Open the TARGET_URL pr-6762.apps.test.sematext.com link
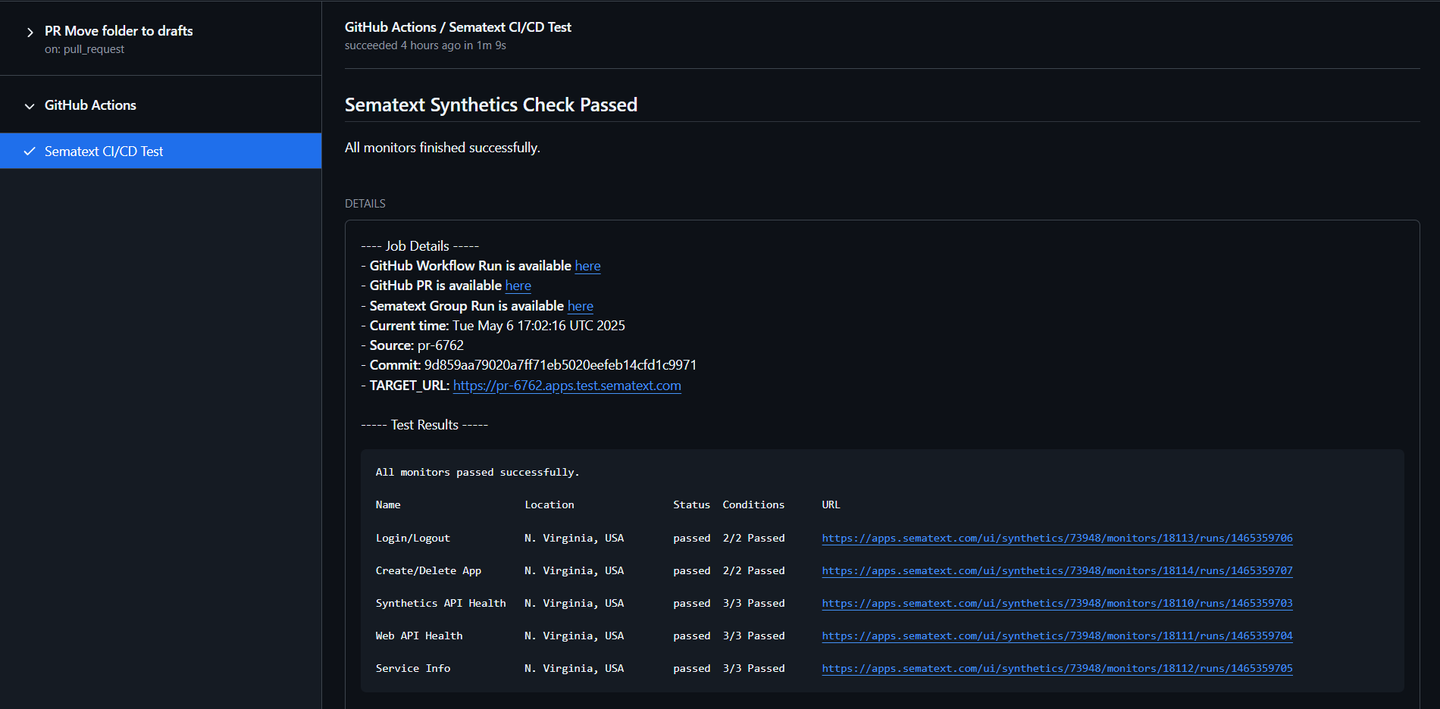Image resolution: width=1440 pixels, height=709 pixels. click(x=567, y=386)
